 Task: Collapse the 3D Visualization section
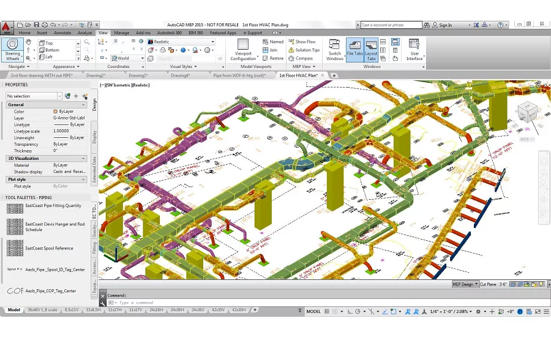[x=83, y=159]
